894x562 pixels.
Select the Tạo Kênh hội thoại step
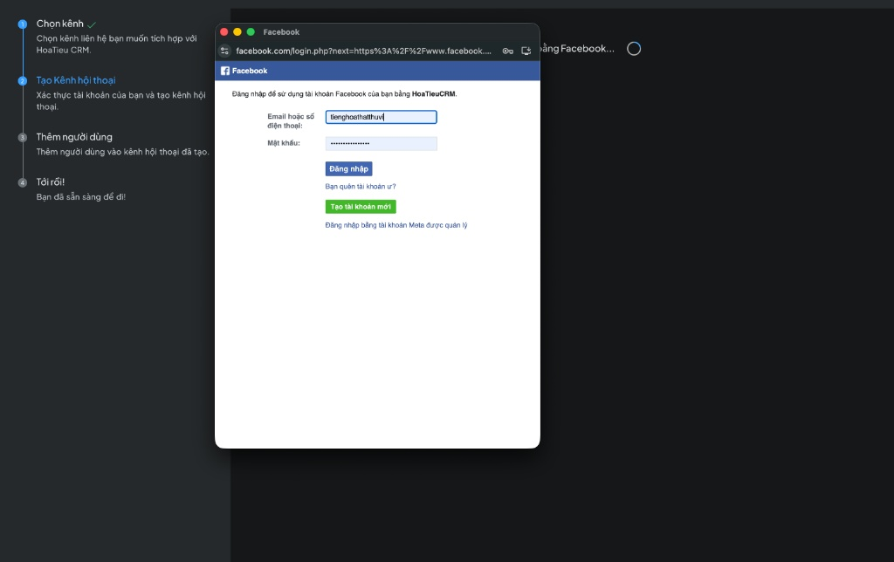76,80
